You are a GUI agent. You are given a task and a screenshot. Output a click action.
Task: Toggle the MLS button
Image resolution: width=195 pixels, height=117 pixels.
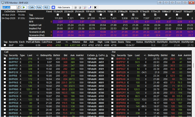pyautogui.click(x=46, y=7)
